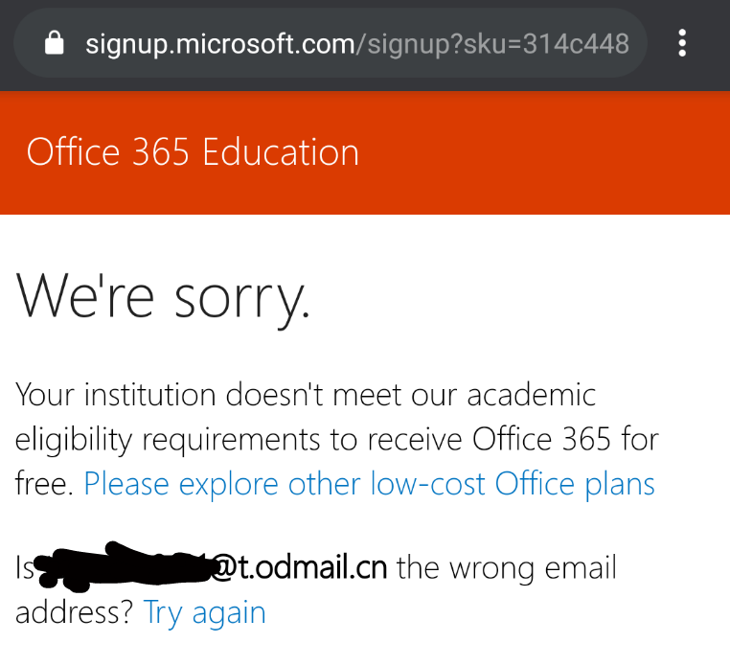
Task: Click the "Please explore other low-cost Office plans" link
Action: click(x=369, y=484)
